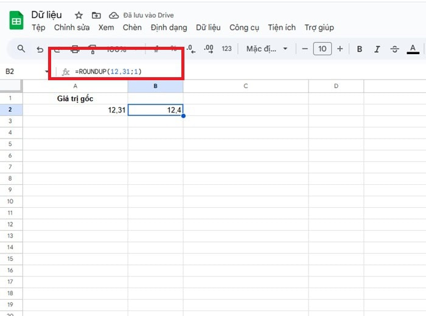Click the print icon
This screenshot has width=426, height=316.
tap(75, 49)
